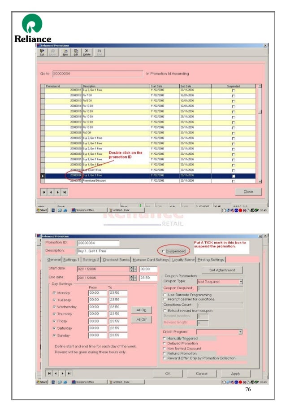The image size is (286, 405).
Task: Jump to last record in Enhanced Promotion dialog
Action: coord(69,373)
